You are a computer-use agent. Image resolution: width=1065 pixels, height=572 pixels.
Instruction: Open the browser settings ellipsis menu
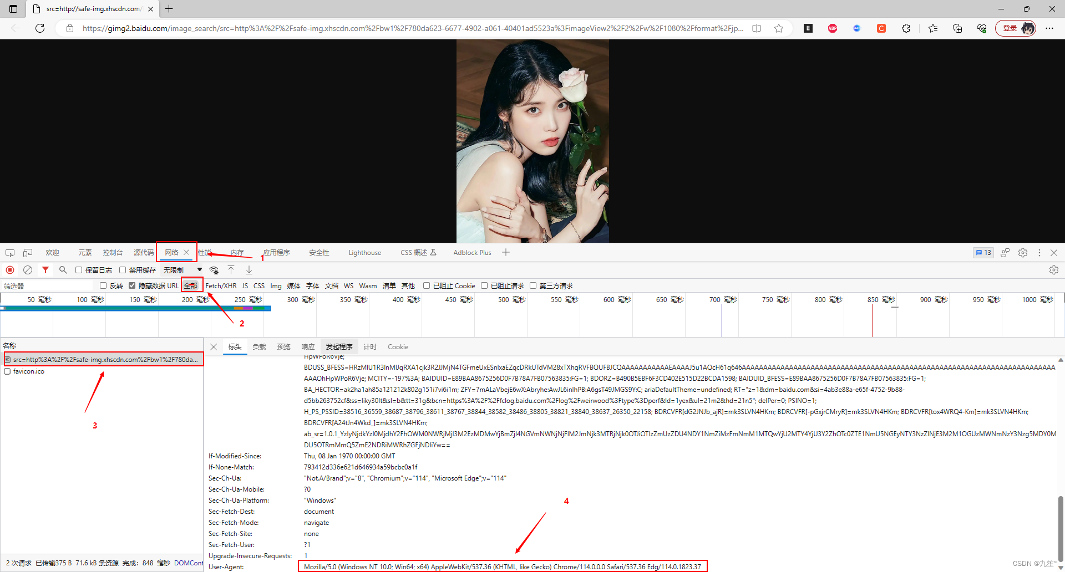point(1049,28)
